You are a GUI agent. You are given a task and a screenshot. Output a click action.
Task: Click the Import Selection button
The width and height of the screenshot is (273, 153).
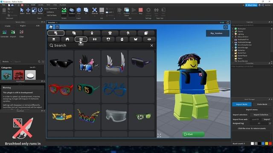pyautogui.click(x=261, y=115)
